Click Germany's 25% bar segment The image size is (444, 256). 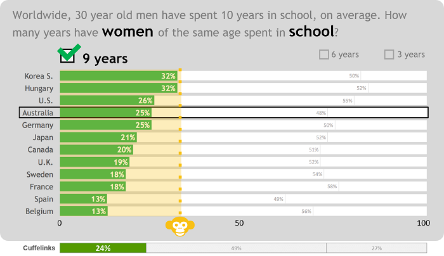[x=105, y=125]
